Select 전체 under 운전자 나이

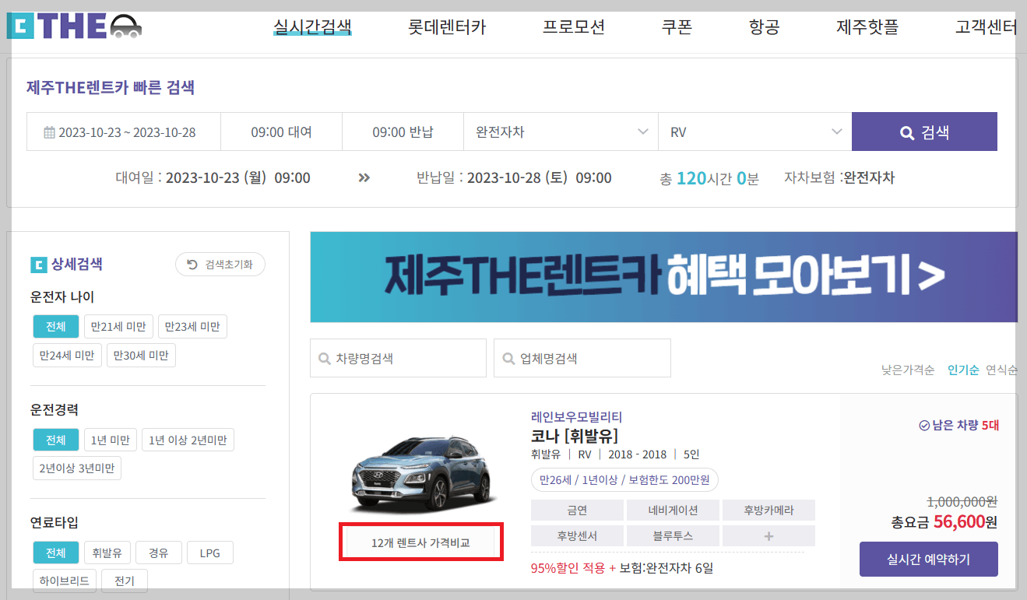[56, 327]
